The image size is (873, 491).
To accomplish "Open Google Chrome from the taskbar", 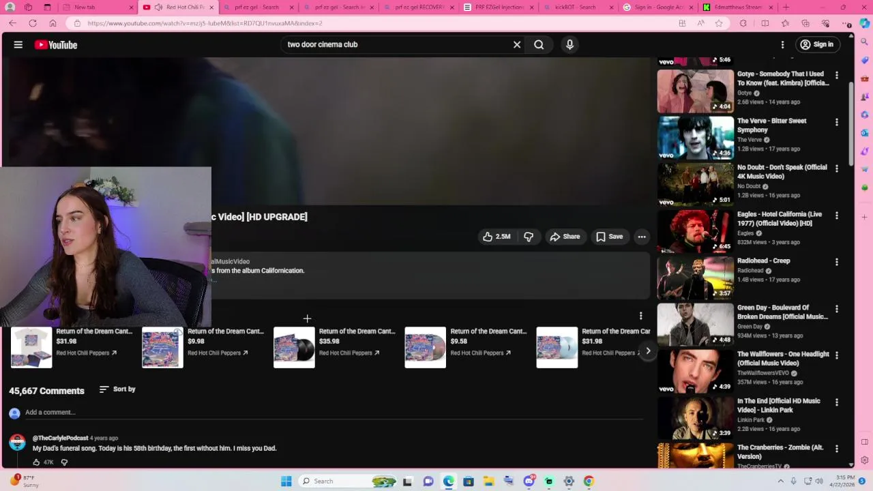I will [x=589, y=481].
